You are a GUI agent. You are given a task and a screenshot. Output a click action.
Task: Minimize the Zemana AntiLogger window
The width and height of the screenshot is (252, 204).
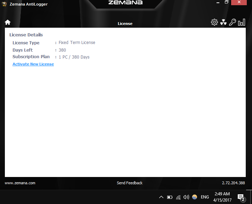point(218,2)
